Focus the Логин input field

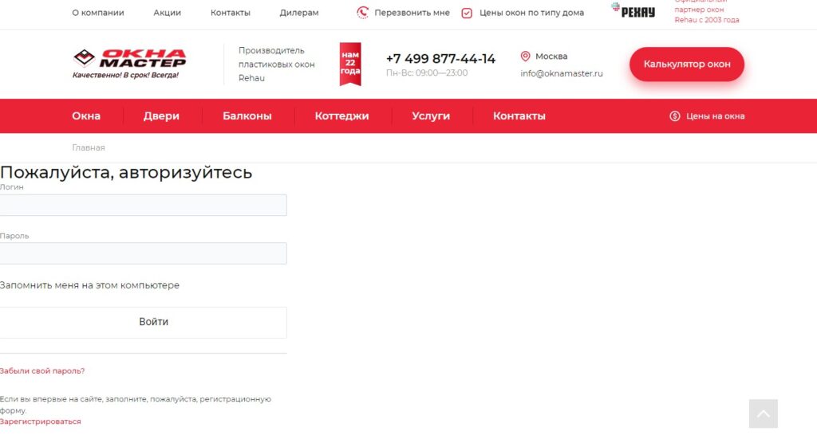[x=144, y=205]
